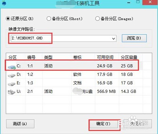Click the C: drive icon

(x=12, y=67)
